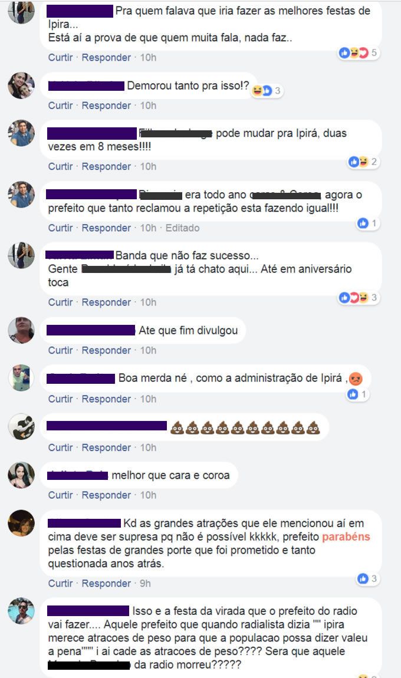Open guitar-player avatar beside the poop emoji comment

coord(21,427)
